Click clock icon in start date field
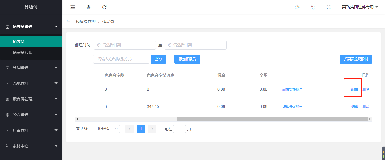The width and height of the screenshot is (385, 160). click(x=99, y=45)
